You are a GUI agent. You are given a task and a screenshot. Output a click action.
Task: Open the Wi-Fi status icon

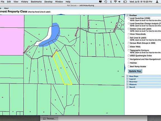point(115,2)
